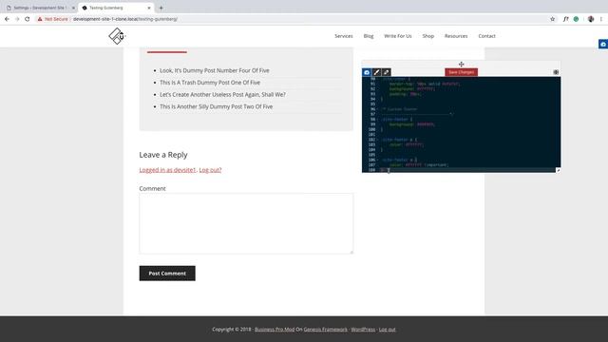
Task: Click the green extension icon in the browser toolbar
Action: click(x=577, y=19)
